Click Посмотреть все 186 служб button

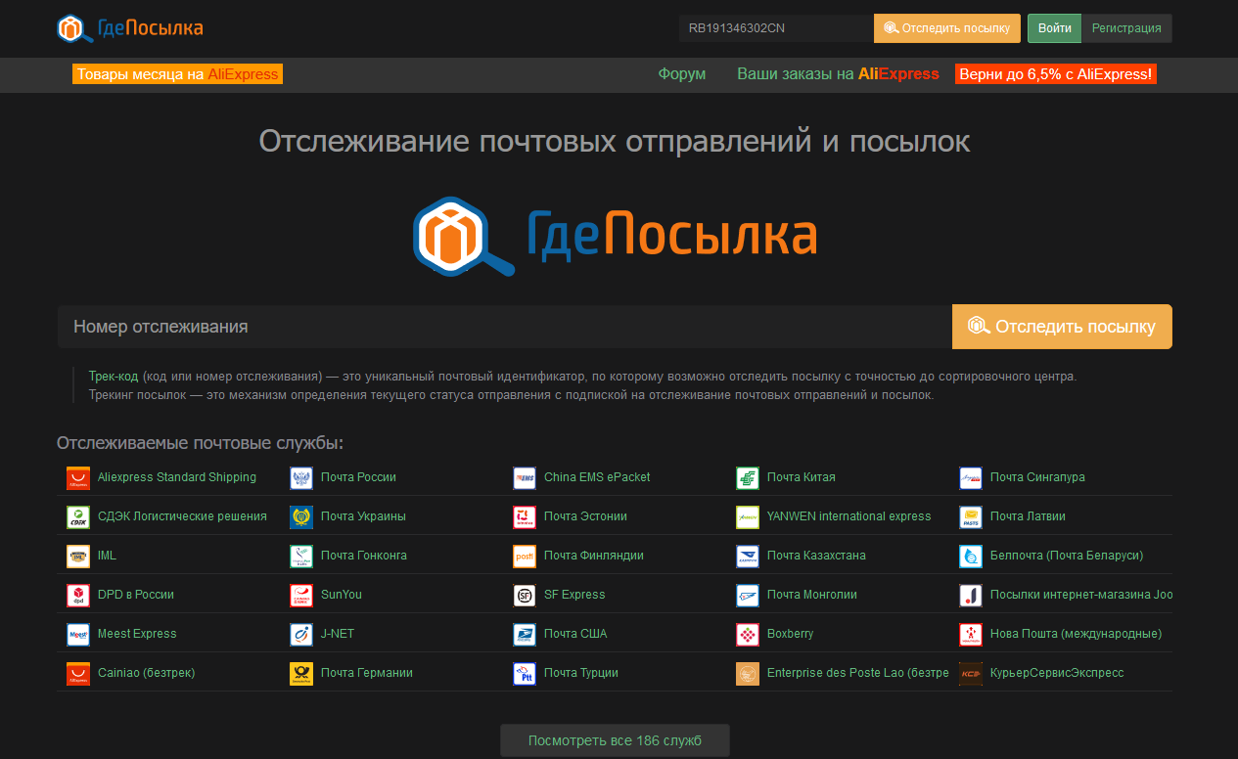(x=615, y=740)
